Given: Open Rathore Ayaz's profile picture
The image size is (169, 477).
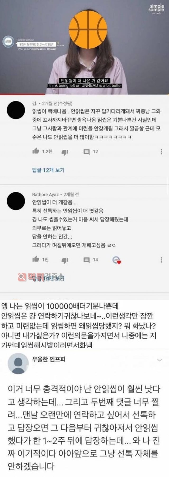Looking at the screenshot, I should click(x=16, y=201).
